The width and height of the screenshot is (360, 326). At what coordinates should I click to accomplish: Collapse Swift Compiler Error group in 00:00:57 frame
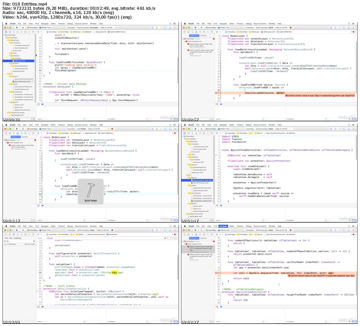185,41
